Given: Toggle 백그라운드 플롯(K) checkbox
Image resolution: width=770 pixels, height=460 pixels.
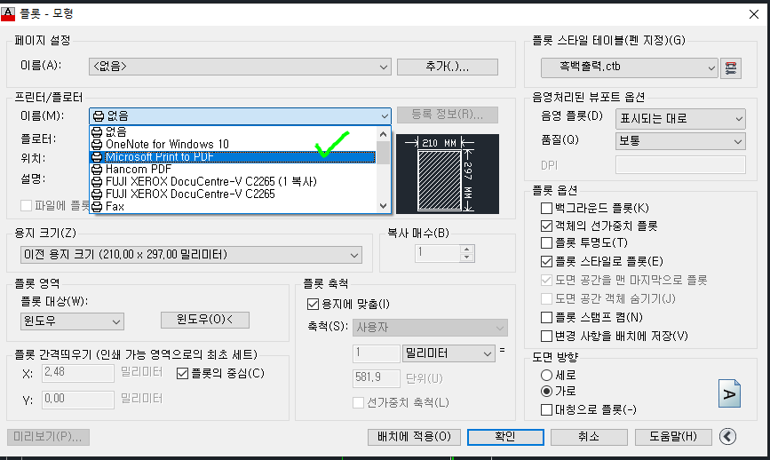Looking at the screenshot, I should (546, 208).
